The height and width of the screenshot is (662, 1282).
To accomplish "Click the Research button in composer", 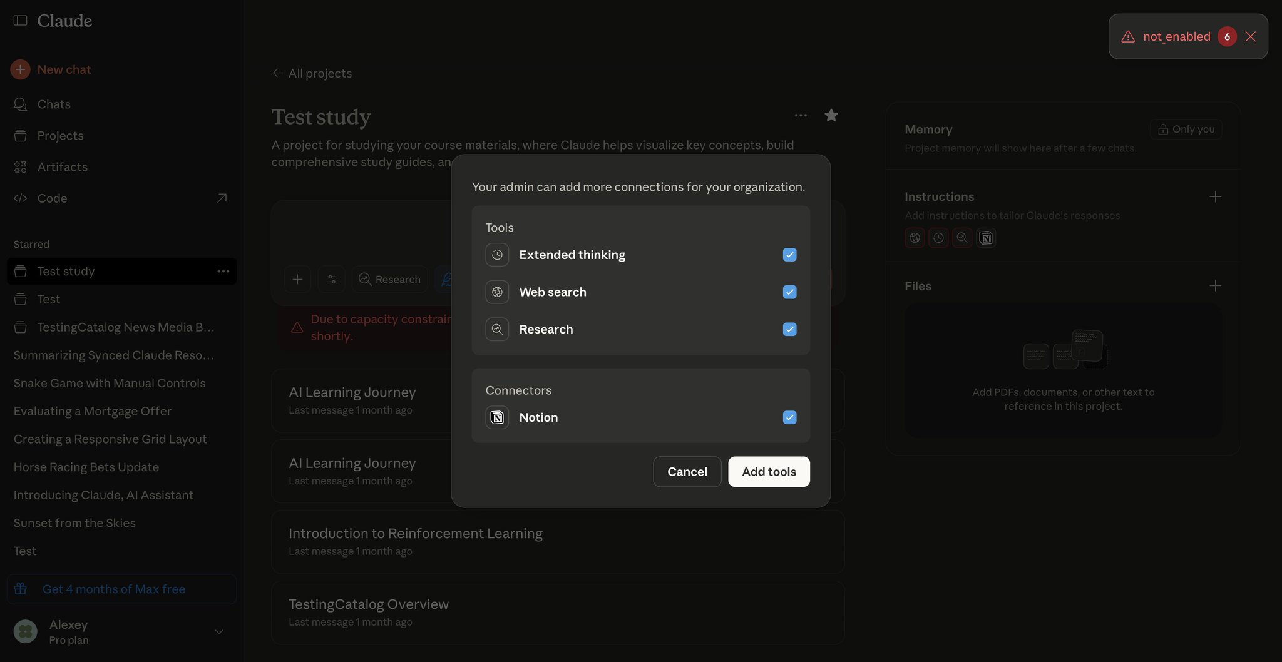I will pyautogui.click(x=389, y=279).
